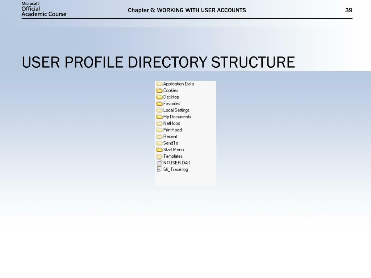Select the 'PrintHood' label
371x278 pixels.
172,130
